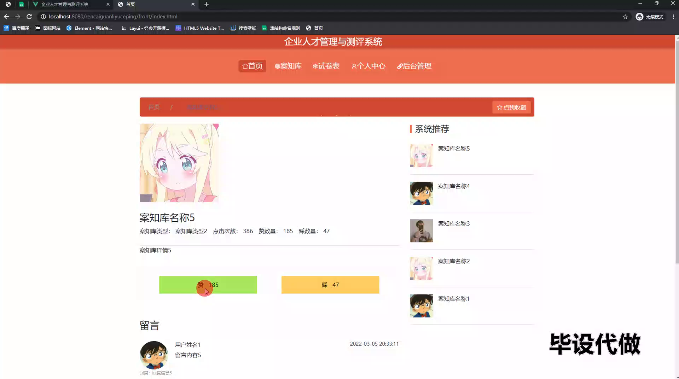Viewport: 679px width, 379px height.
Task: Click the 企业人才管理与测评系统 site title
Action: [333, 42]
